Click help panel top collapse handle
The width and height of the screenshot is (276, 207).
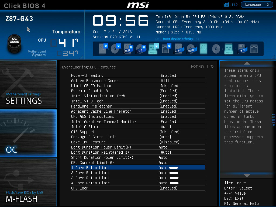[247, 64]
